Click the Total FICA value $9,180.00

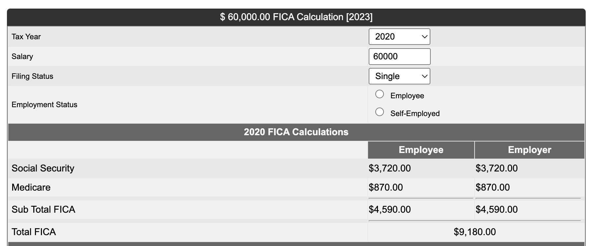tap(475, 232)
